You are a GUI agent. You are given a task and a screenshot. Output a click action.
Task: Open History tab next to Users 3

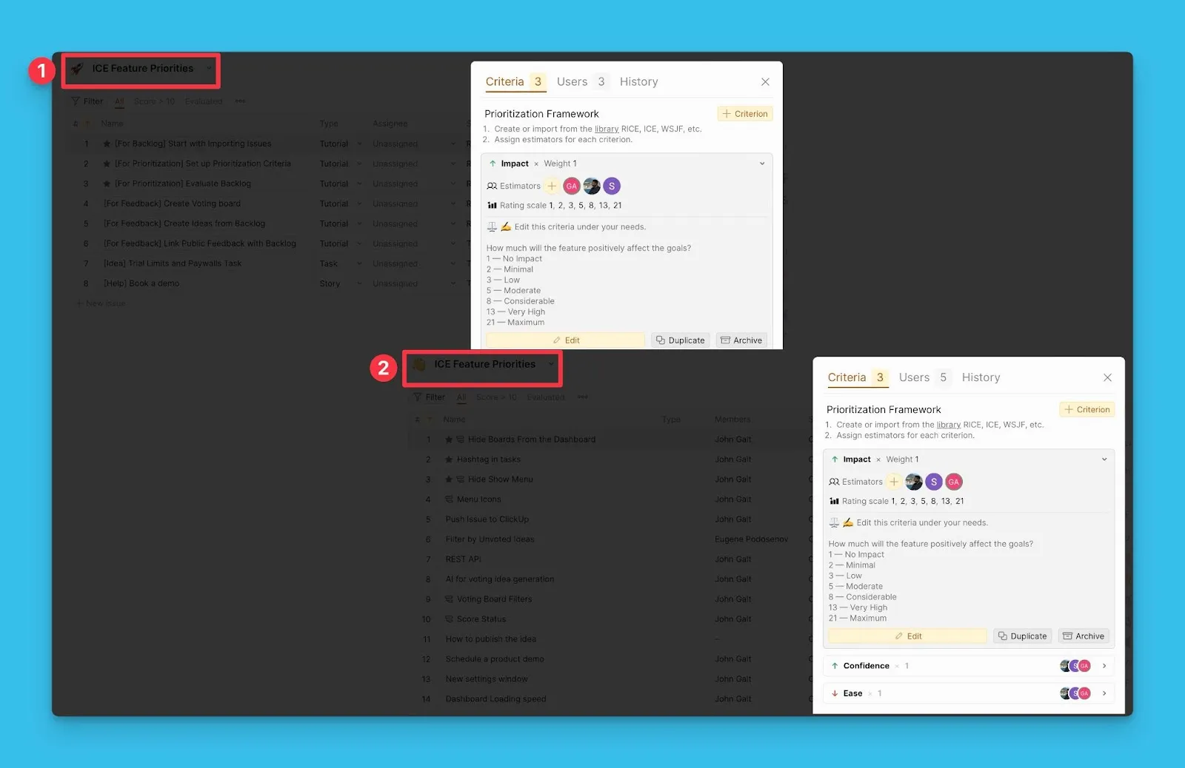tap(638, 81)
